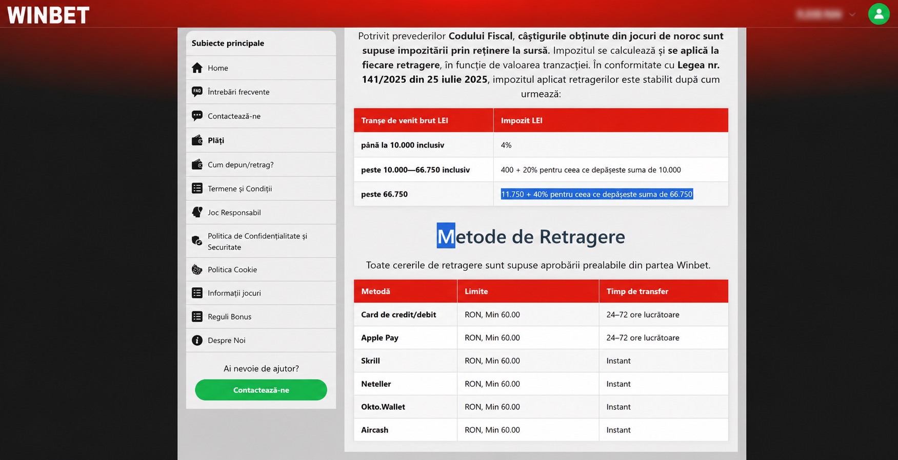The height and width of the screenshot is (460, 898).
Task: Open the green user profile avatar
Action: pyautogui.click(x=879, y=14)
